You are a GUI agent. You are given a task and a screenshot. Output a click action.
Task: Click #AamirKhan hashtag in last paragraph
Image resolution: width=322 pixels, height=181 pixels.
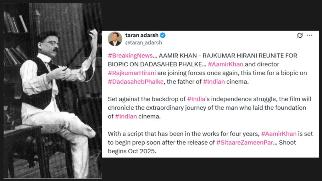click(x=279, y=134)
